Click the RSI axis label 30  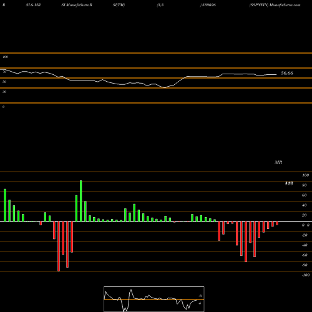click(4, 92)
